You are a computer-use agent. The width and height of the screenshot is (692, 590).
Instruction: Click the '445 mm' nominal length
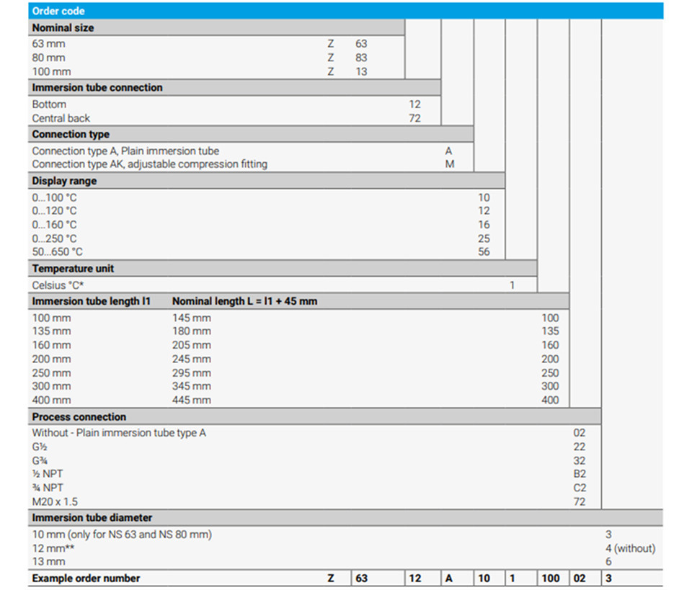192,400
